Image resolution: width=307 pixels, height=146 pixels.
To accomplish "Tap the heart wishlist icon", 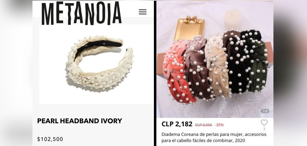I will (264, 123).
